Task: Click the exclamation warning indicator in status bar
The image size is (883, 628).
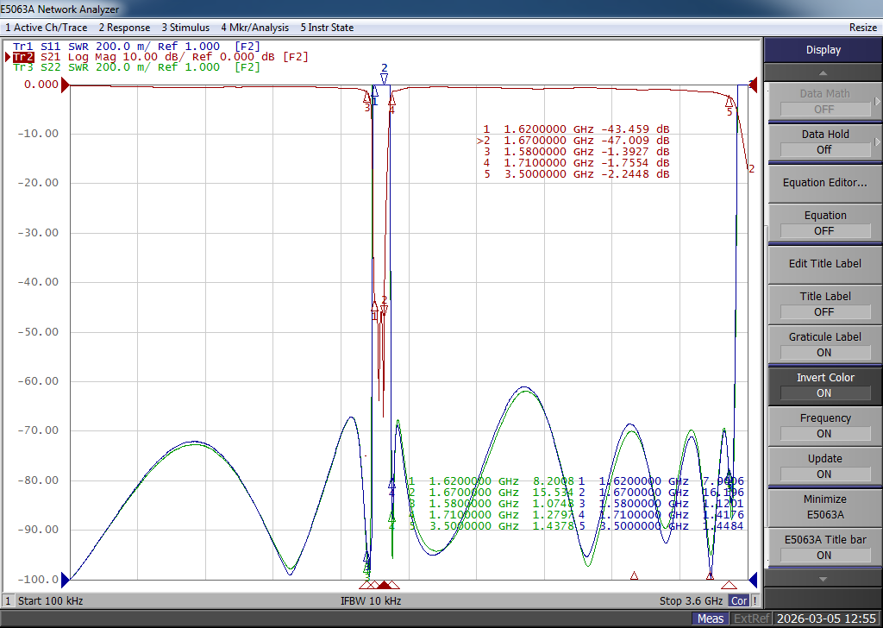Action: [x=755, y=600]
